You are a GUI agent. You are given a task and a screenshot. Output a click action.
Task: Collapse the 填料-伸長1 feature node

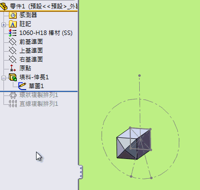click(3, 78)
